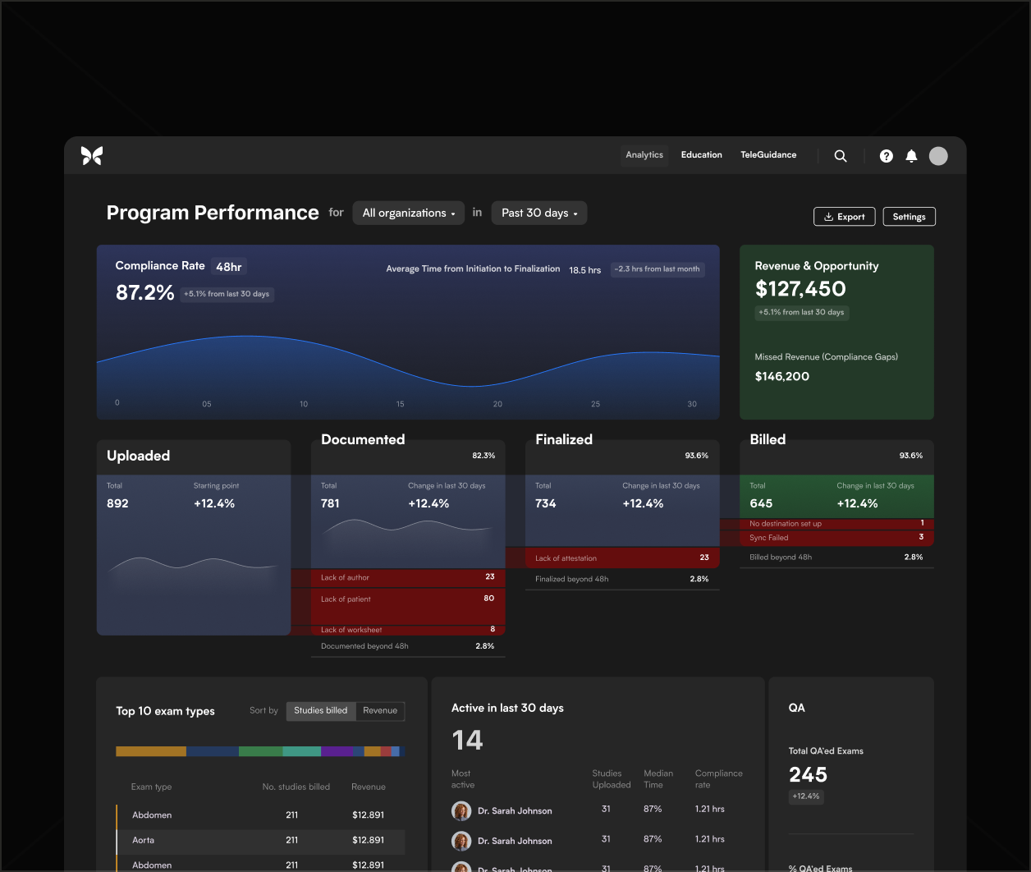Click Revenue column header in exam table

tap(369, 787)
